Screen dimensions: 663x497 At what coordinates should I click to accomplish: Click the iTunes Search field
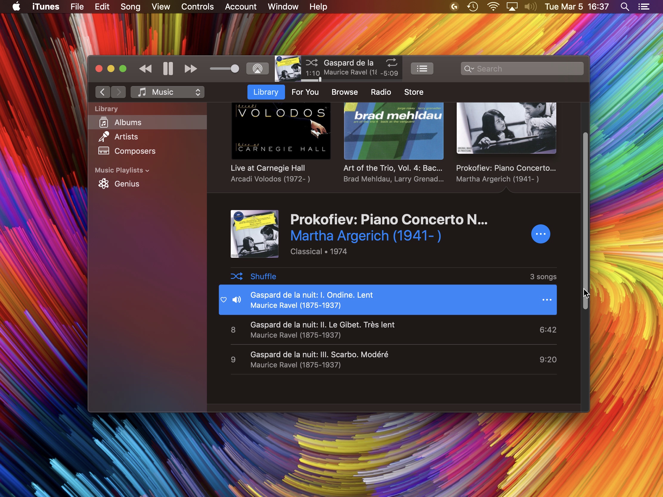522,69
